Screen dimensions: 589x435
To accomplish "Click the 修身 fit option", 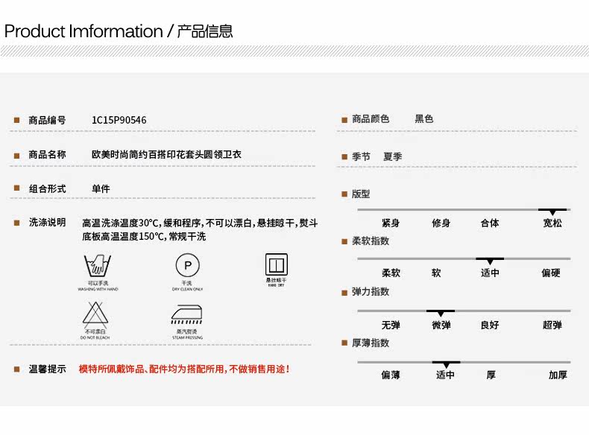I will [441, 223].
